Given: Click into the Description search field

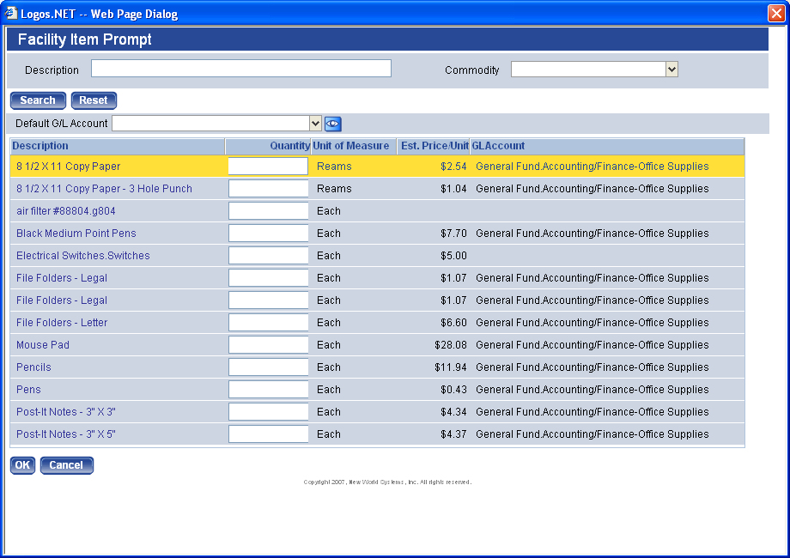Looking at the screenshot, I should pyautogui.click(x=241, y=69).
